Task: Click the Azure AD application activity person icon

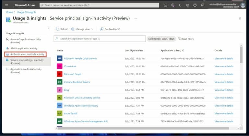Action: (x=7, y=39)
